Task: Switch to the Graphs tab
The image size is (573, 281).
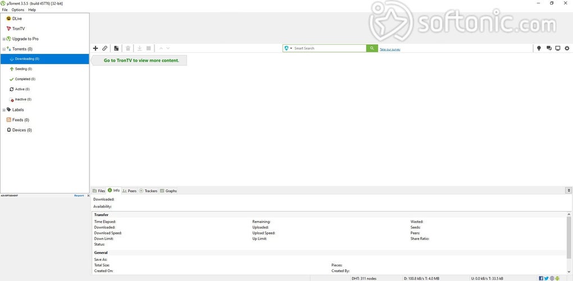Action: click(x=168, y=191)
